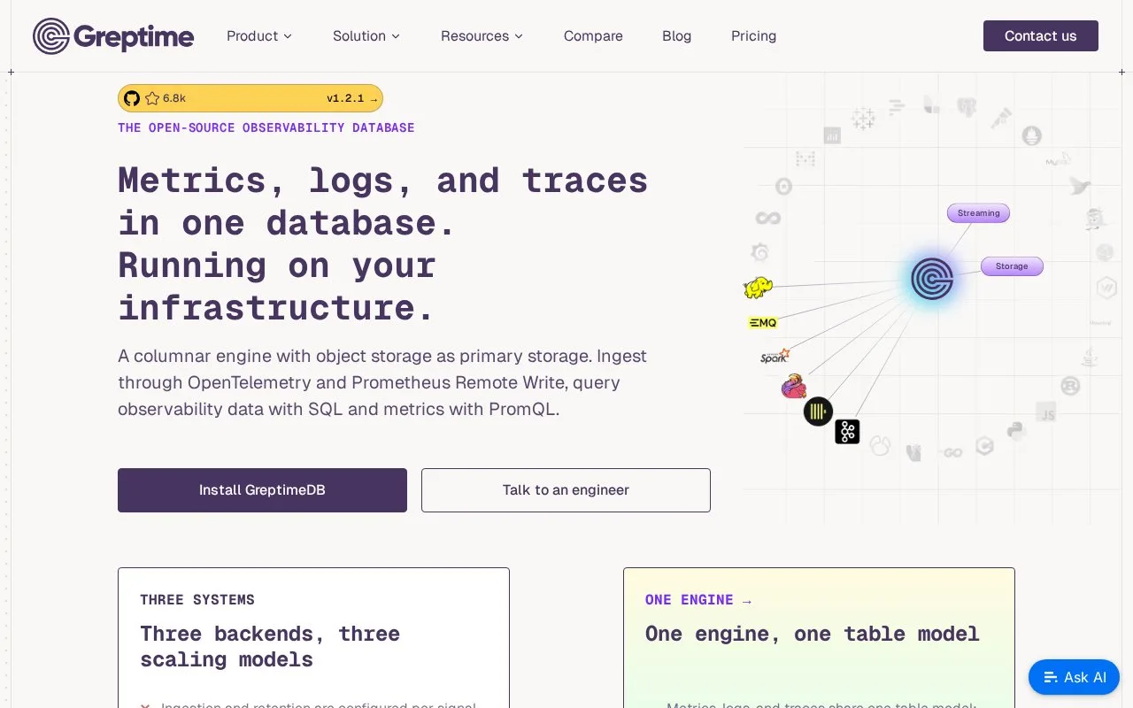Image resolution: width=1133 pixels, height=708 pixels.
Task: Select the EMQ logo in the diagram
Action: [x=762, y=323]
